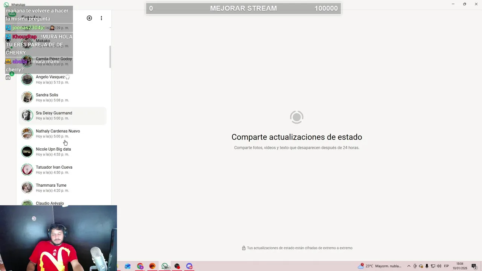Open network settings tray icon
Image resolution: width=482 pixels, height=271 pixels.
point(433,266)
